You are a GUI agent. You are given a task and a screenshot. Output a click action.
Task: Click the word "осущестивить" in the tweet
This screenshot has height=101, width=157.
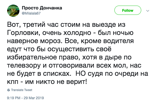coord(71,49)
